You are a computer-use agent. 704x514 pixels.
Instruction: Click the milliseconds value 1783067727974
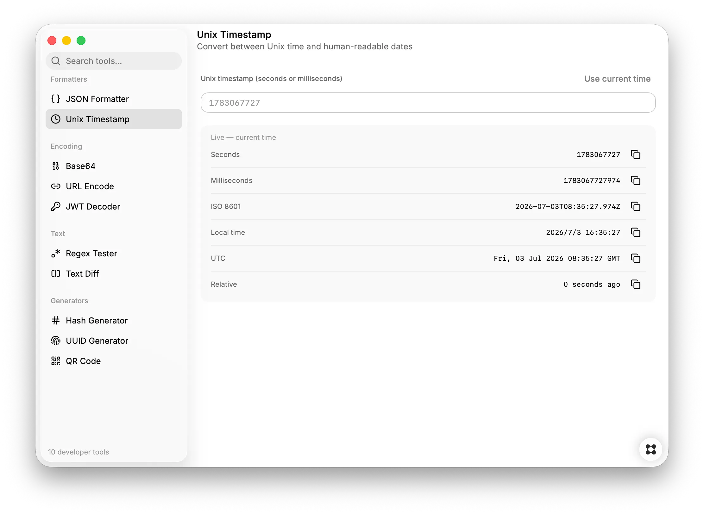pyautogui.click(x=592, y=180)
